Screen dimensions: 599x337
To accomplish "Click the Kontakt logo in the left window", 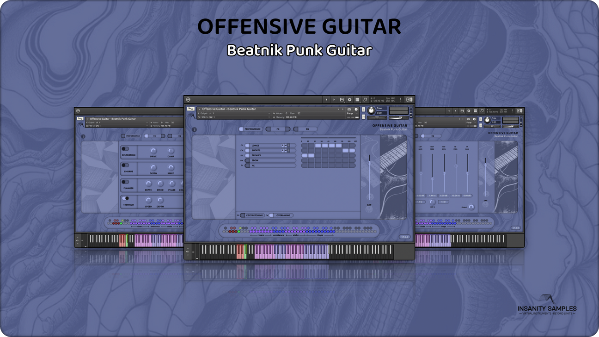I will click(x=78, y=111).
